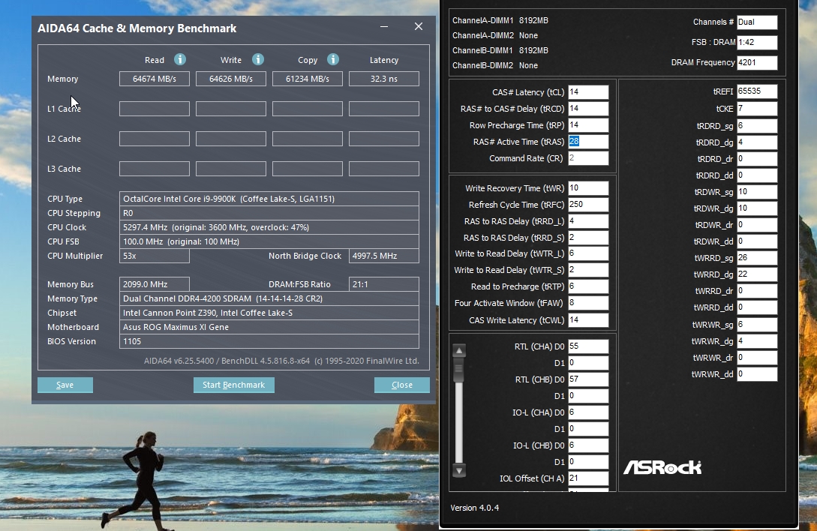Image resolution: width=817 pixels, height=531 pixels.
Task: Click the Memory Copy result 61234 MB/s
Action: point(308,79)
